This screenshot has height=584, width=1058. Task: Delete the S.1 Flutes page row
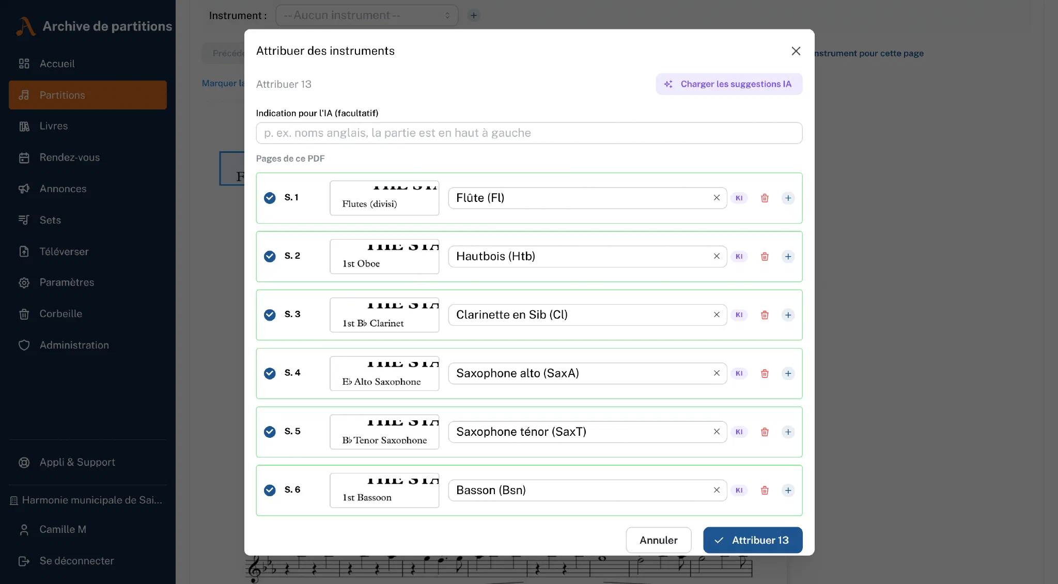(765, 198)
